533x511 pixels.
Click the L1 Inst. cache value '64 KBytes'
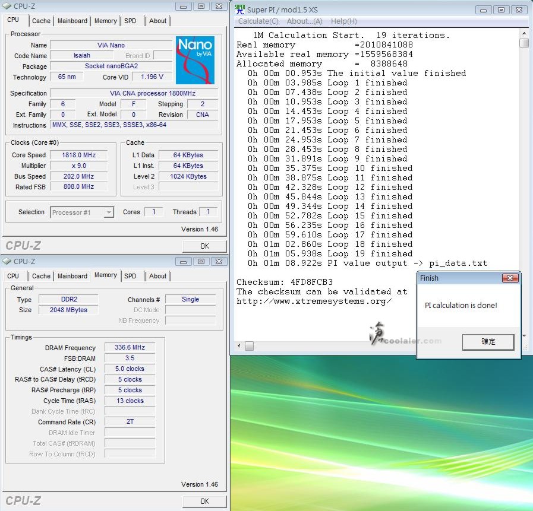[x=188, y=166]
